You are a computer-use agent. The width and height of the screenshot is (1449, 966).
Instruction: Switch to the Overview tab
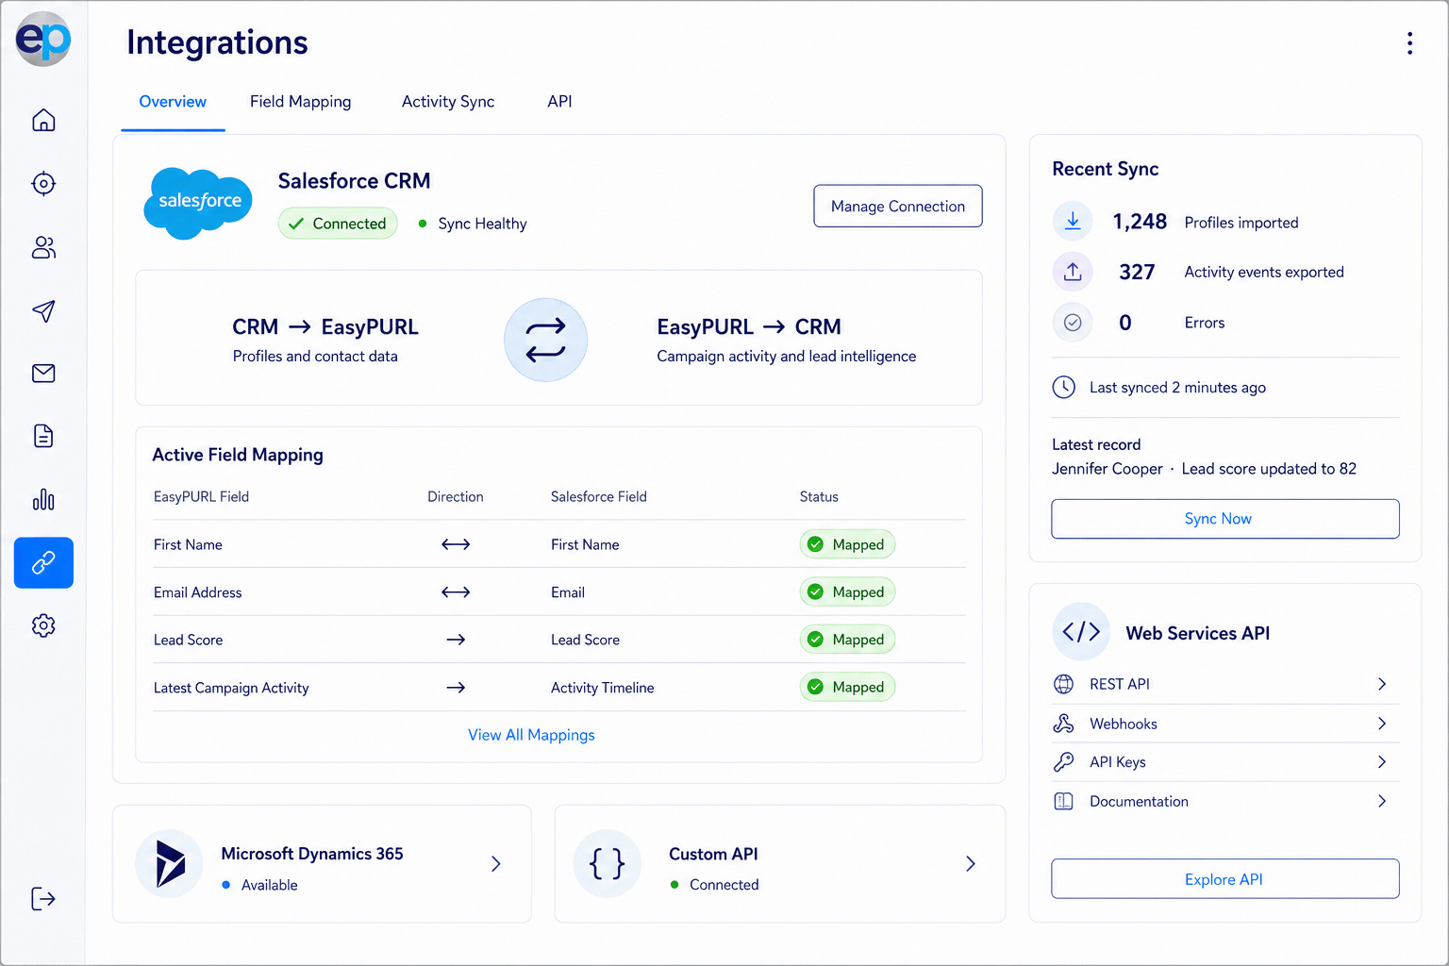coord(173,102)
